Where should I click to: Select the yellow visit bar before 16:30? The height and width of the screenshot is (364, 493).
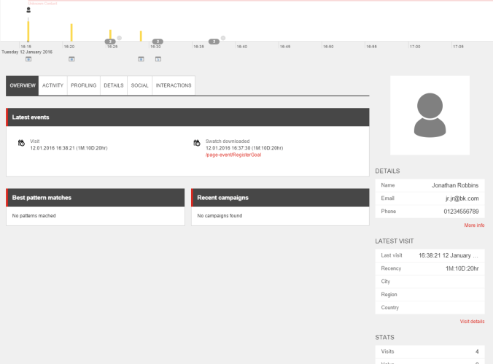[141, 36]
